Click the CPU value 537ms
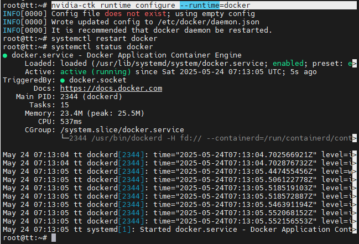Image resolution: width=359 pixels, height=244 pixels. pyautogui.click(x=71, y=121)
